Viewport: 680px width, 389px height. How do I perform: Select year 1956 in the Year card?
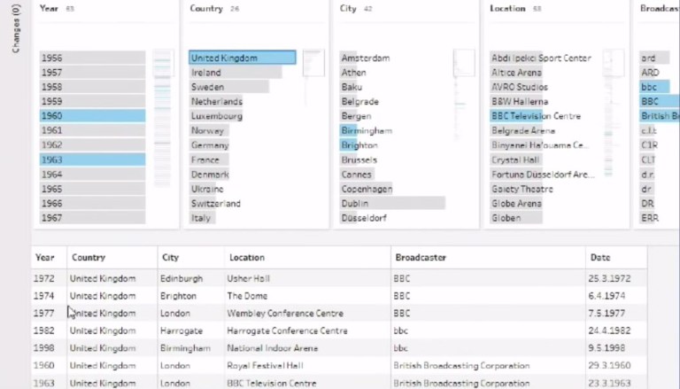click(x=92, y=58)
